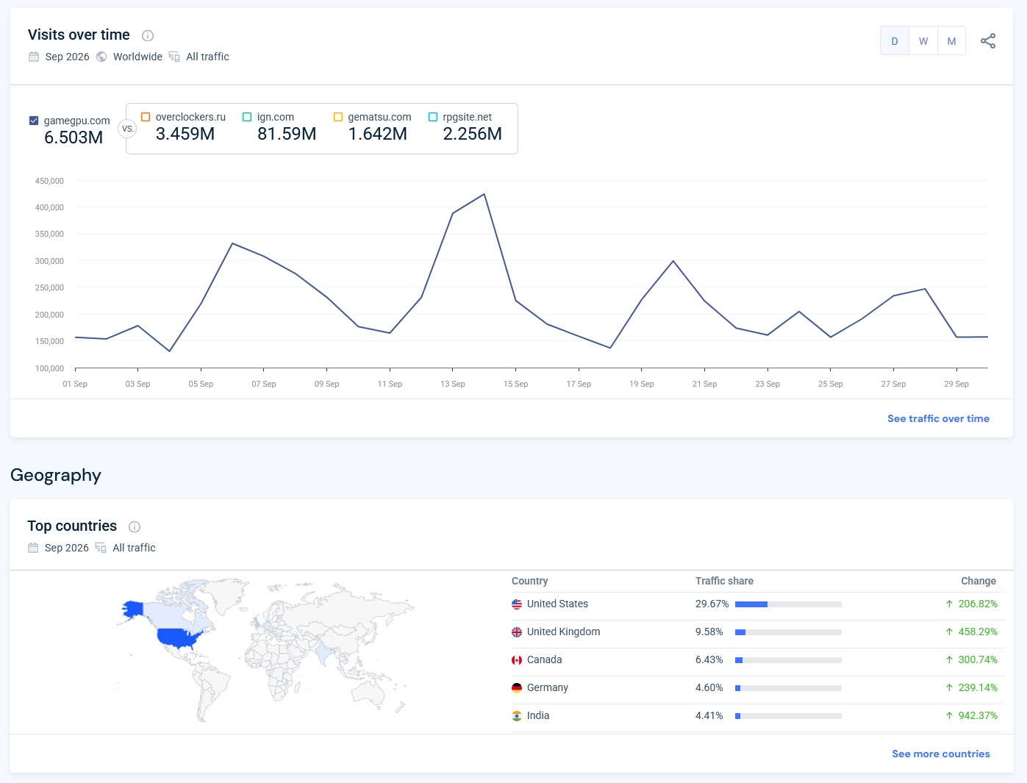Click the Germany flag icon
Image resolution: width=1027 pixels, height=783 pixels.
(x=517, y=688)
